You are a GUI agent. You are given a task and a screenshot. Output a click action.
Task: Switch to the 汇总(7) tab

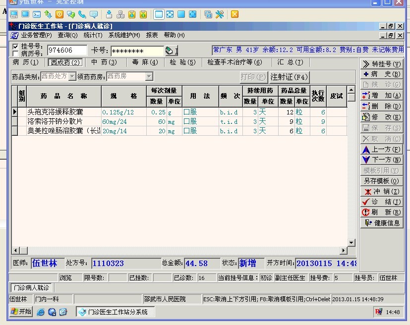click(290, 62)
